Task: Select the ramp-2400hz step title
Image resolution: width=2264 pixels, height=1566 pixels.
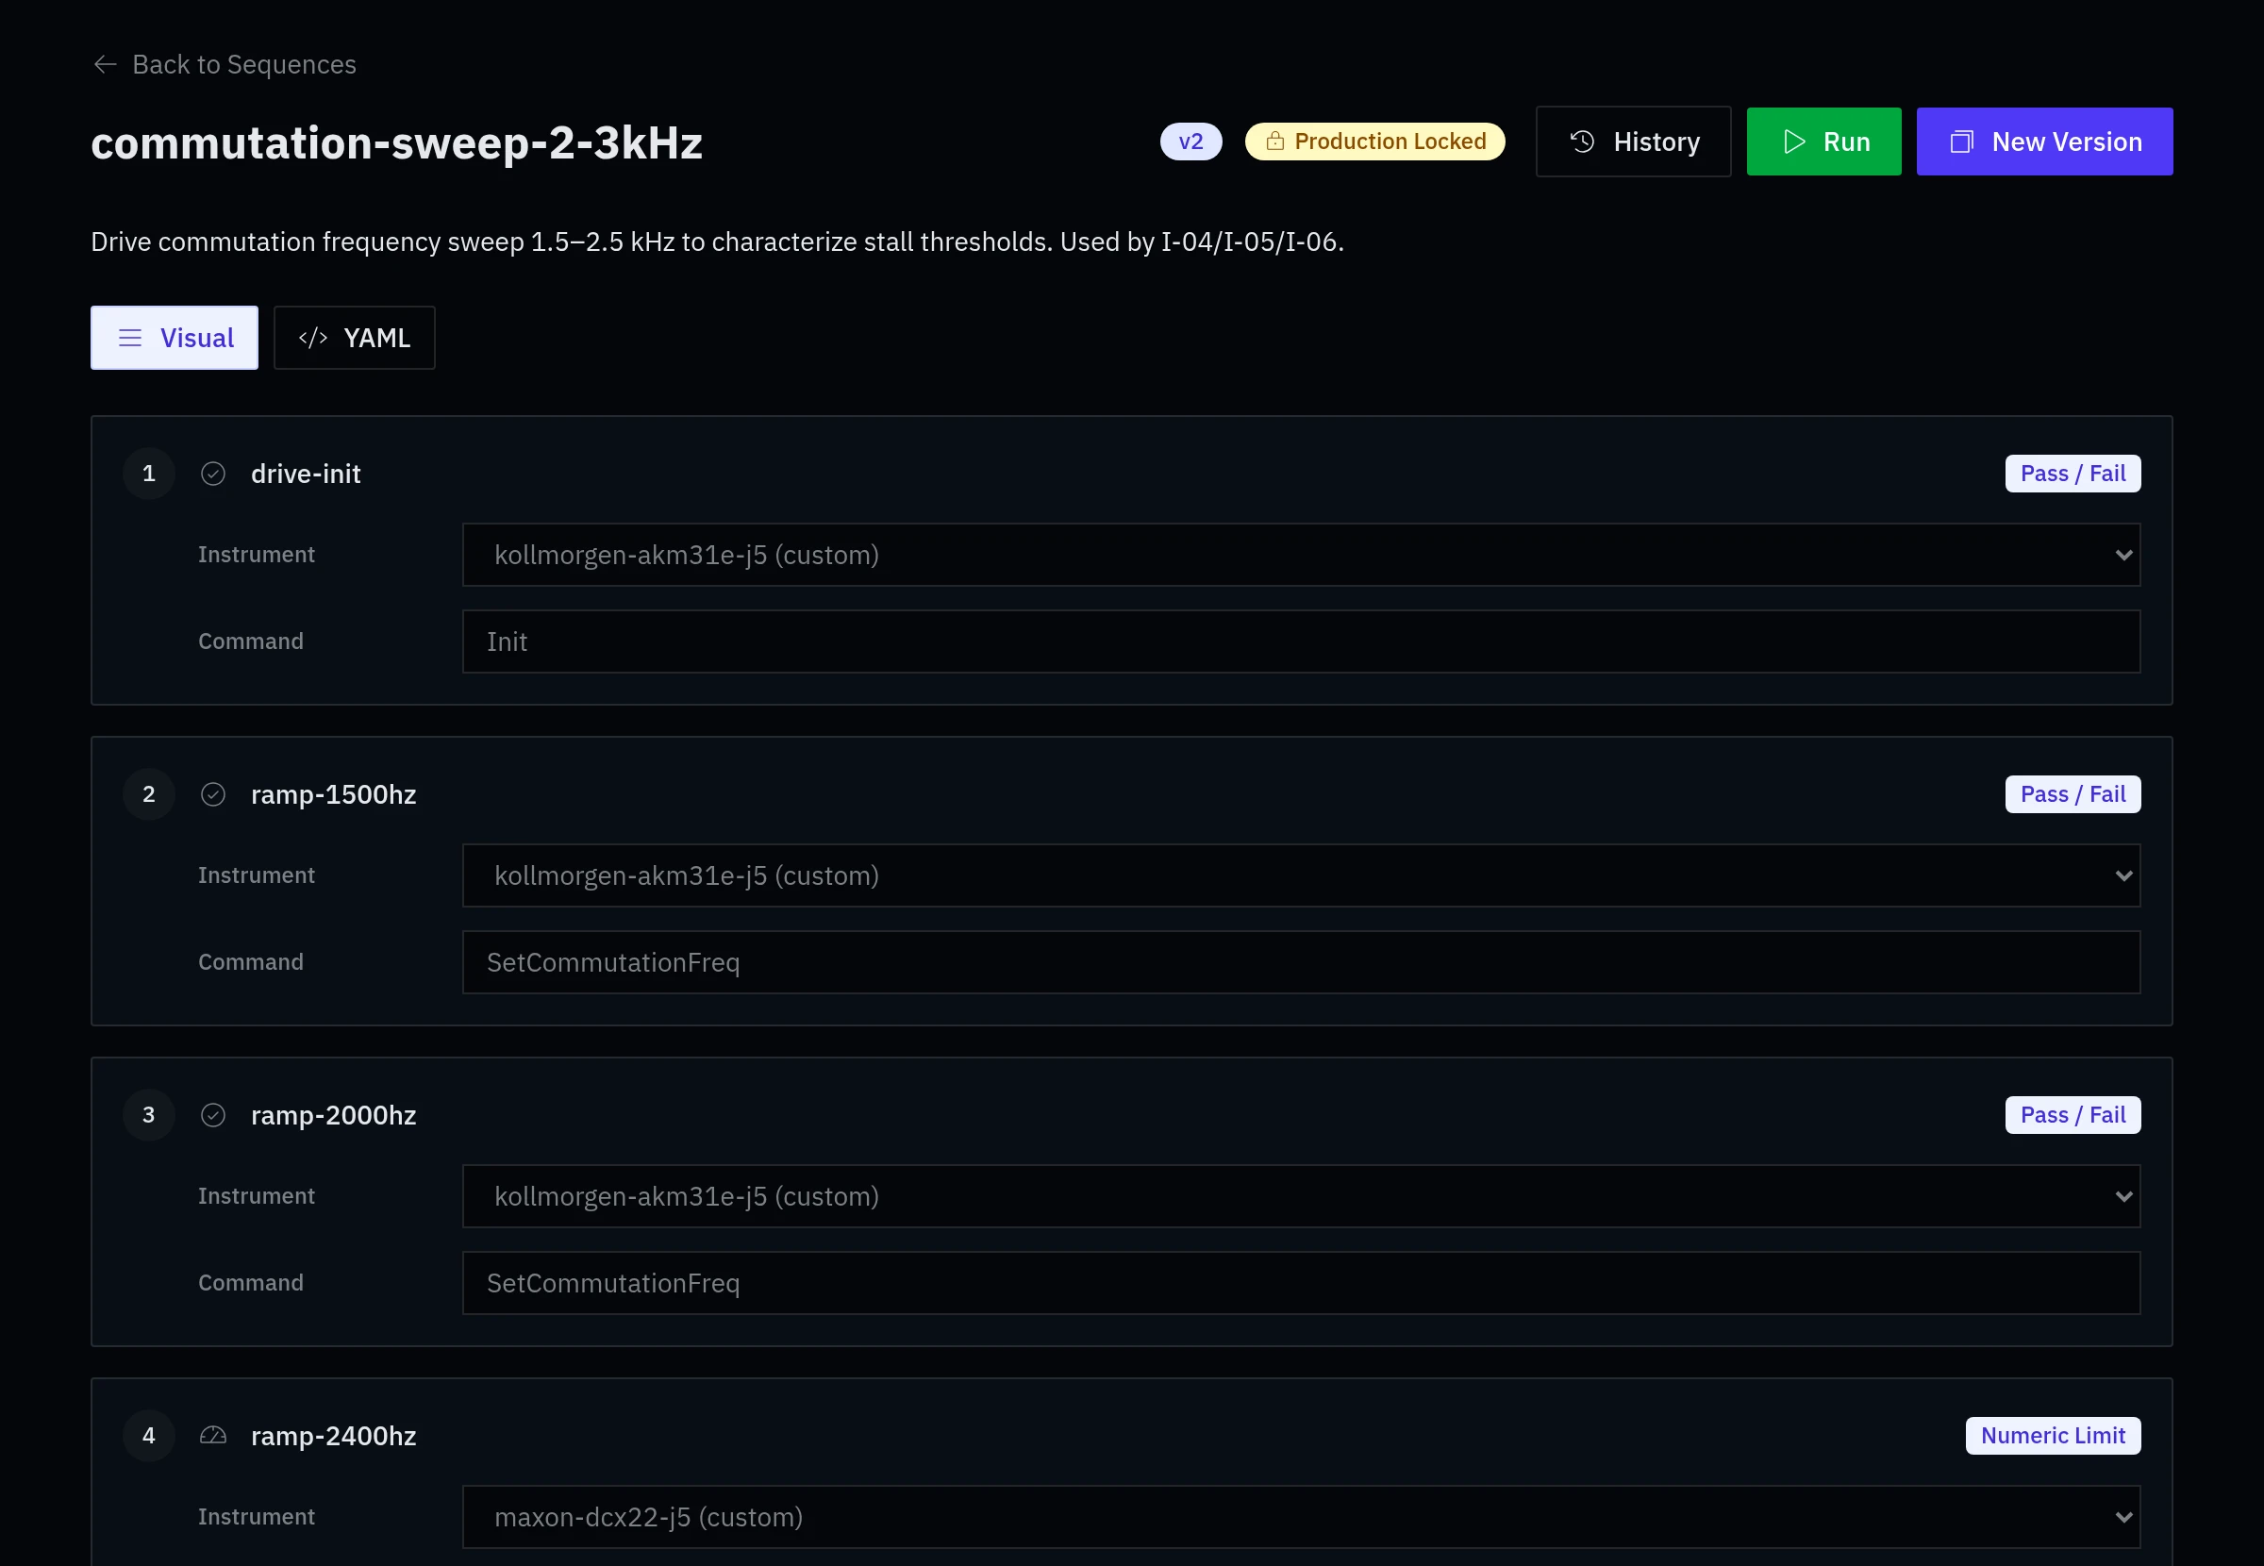Action: (x=334, y=1436)
